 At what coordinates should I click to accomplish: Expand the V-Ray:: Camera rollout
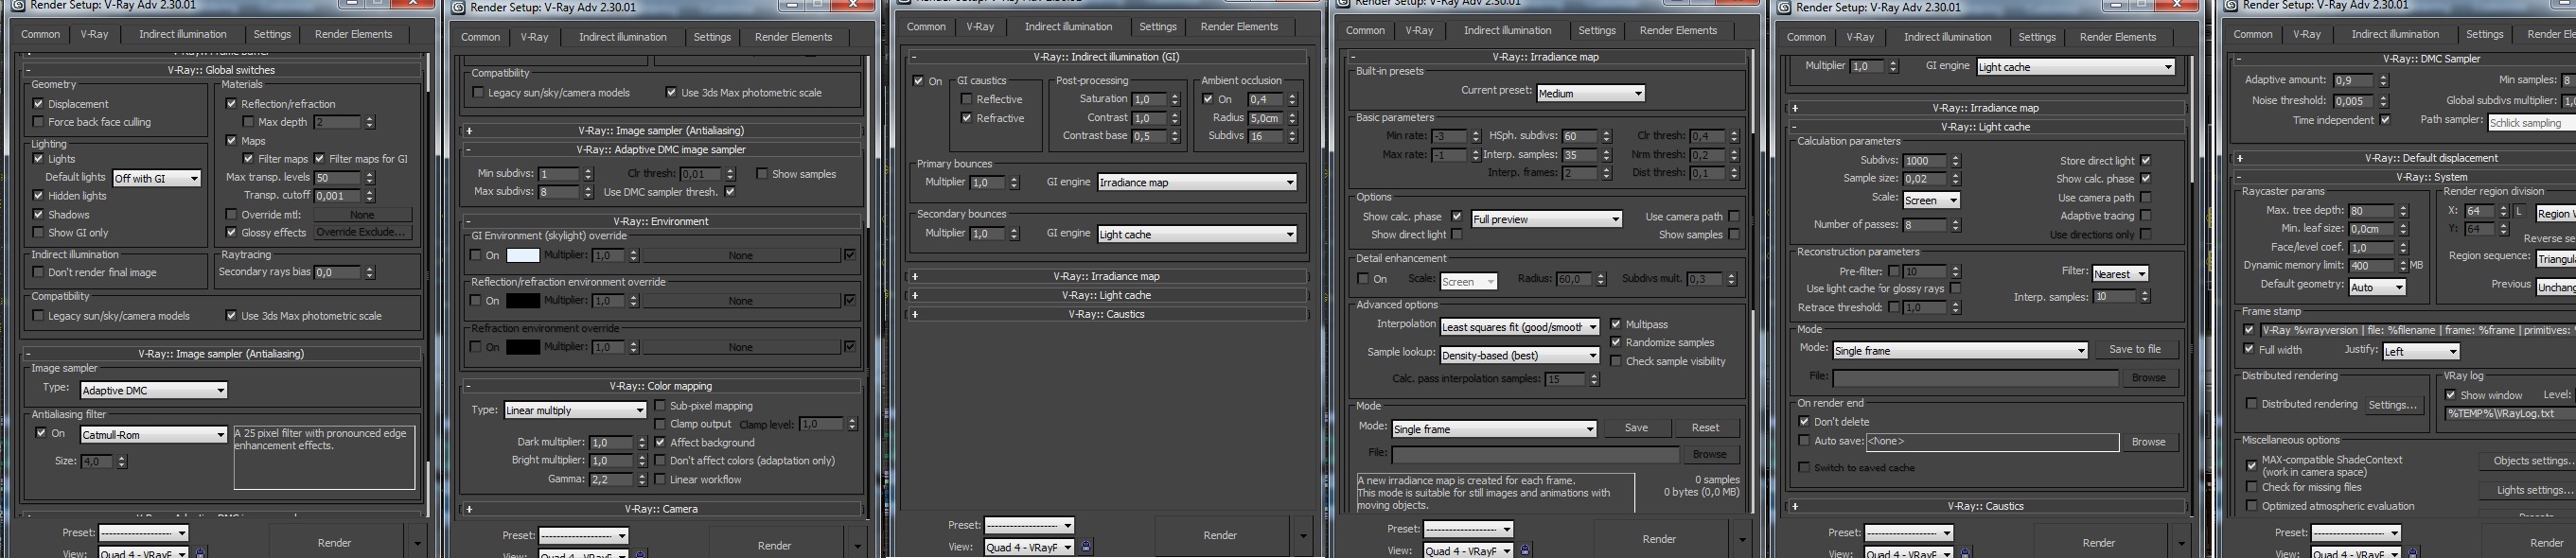click(x=469, y=509)
